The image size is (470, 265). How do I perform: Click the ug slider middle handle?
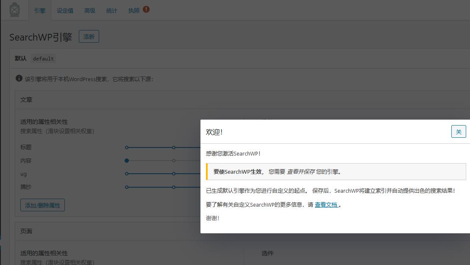(x=174, y=174)
